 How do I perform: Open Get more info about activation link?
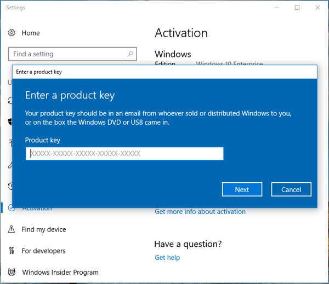tap(200, 212)
